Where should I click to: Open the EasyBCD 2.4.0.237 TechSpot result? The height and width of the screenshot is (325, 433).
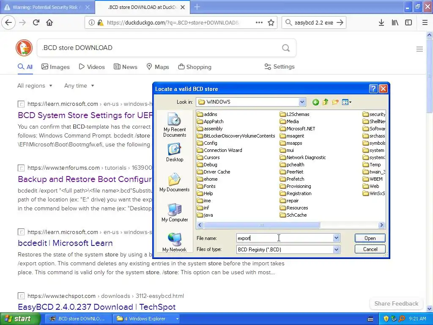point(97,307)
